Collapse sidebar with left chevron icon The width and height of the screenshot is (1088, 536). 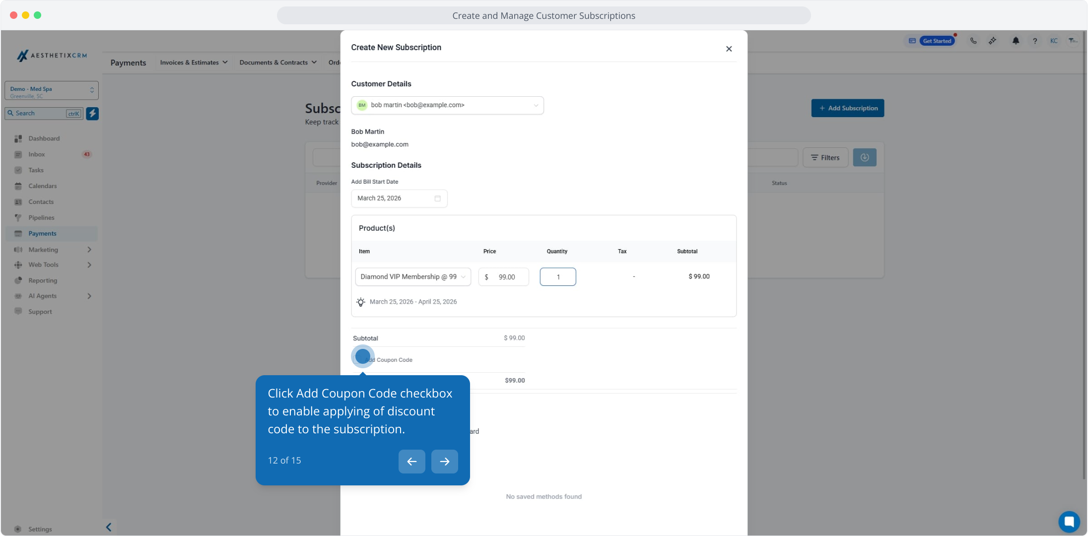pyautogui.click(x=109, y=527)
